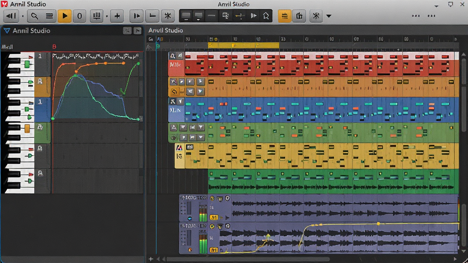Click the orange slider handle on piano keys
The width and height of the screenshot is (468, 263).
click(27, 128)
